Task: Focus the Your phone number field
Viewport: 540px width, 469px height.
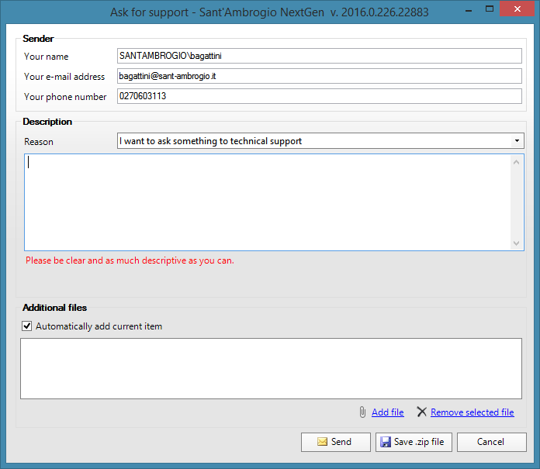Action: pyautogui.click(x=319, y=96)
